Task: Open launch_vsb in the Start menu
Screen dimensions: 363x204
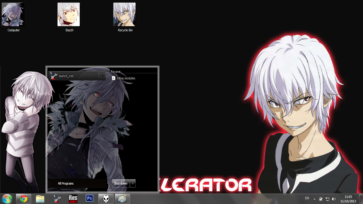Action: click(x=74, y=76)
